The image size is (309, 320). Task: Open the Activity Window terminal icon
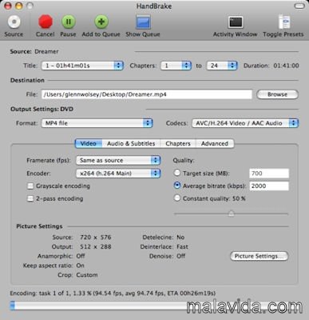pos(236,22)
